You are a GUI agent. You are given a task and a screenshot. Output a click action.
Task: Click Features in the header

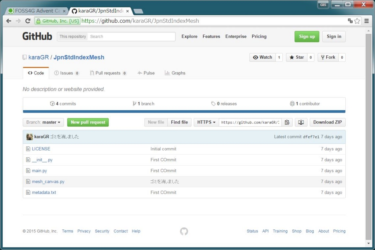pos(211,36)
